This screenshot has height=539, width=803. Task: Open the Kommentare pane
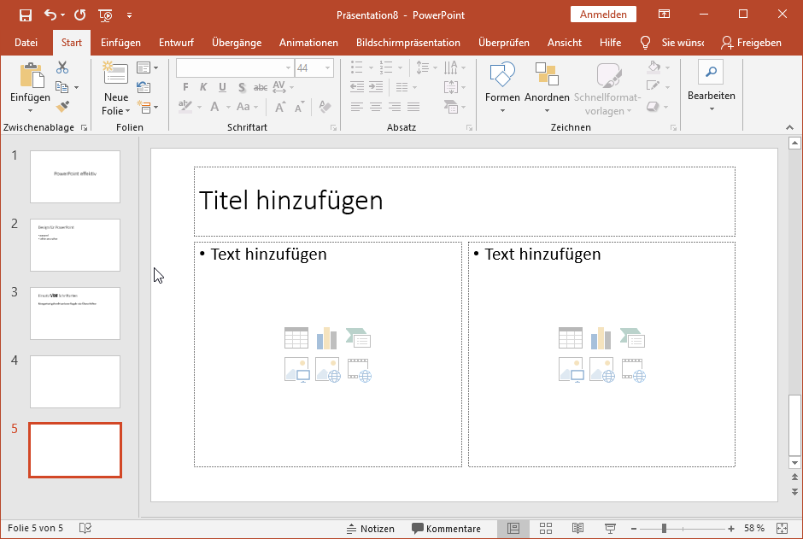(447, 529)
